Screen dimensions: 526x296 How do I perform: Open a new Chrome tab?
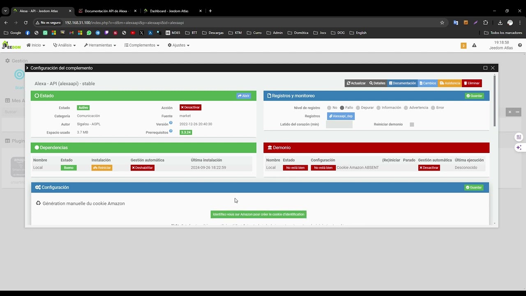[210, 11]
